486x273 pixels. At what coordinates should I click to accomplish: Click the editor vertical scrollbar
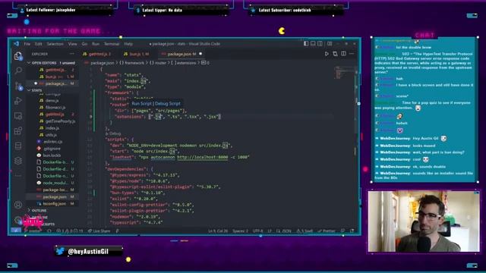tap(356, 146)
